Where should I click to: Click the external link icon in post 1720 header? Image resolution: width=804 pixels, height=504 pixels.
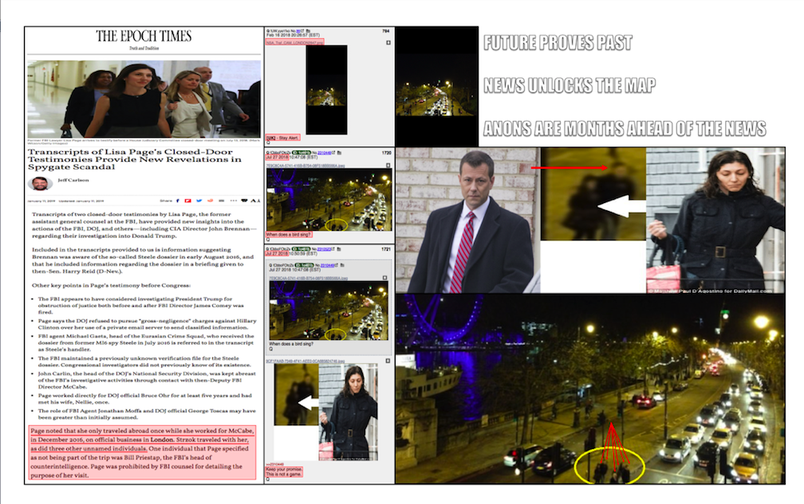[x=333, y=153]
